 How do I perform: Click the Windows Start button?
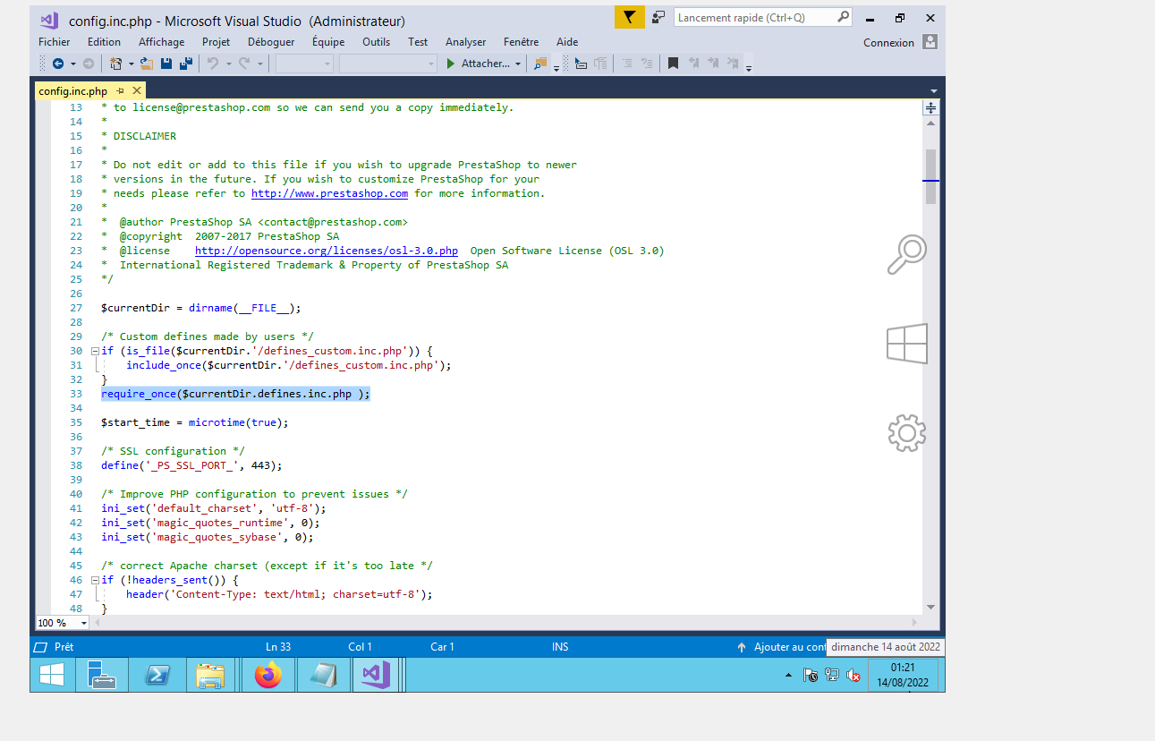pos(51,675)
